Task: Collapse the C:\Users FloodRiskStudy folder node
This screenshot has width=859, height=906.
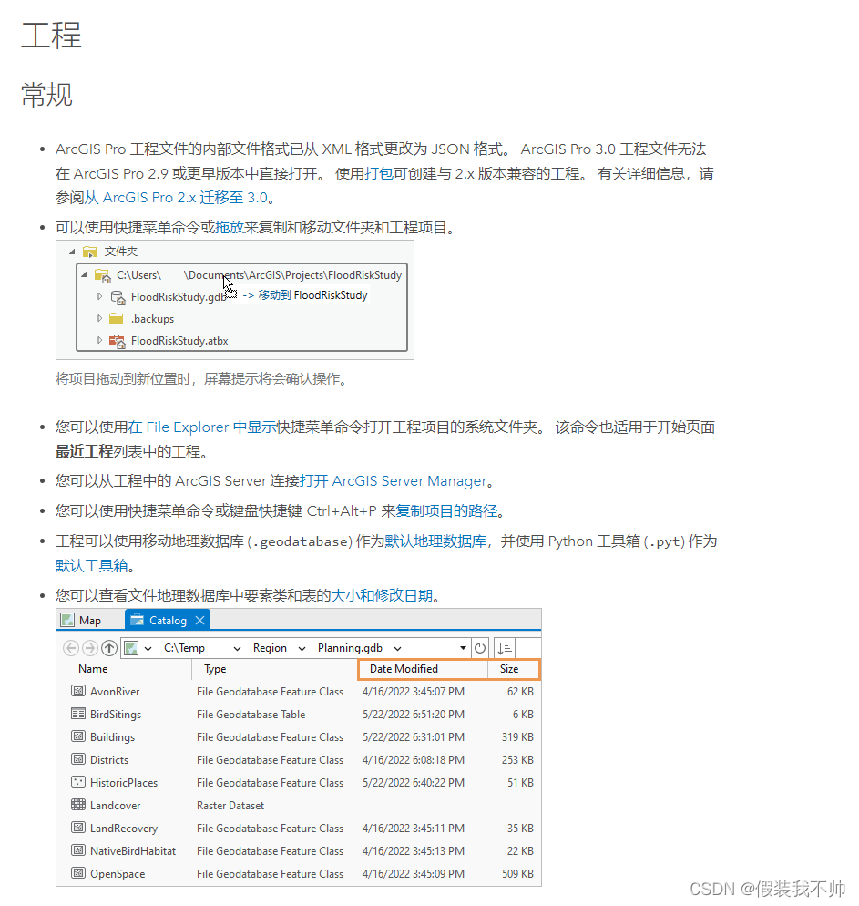Action: [x=85, y=275]
